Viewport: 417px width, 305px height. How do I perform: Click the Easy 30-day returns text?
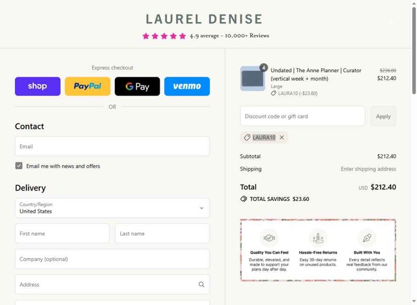point(318,262)
